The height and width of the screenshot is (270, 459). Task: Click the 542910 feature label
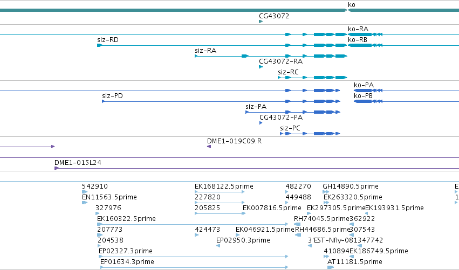pos(95,186)
